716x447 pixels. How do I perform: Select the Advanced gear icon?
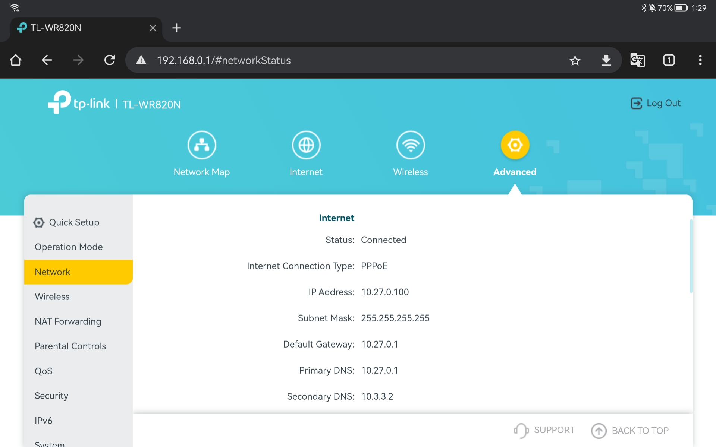point(515,145)
